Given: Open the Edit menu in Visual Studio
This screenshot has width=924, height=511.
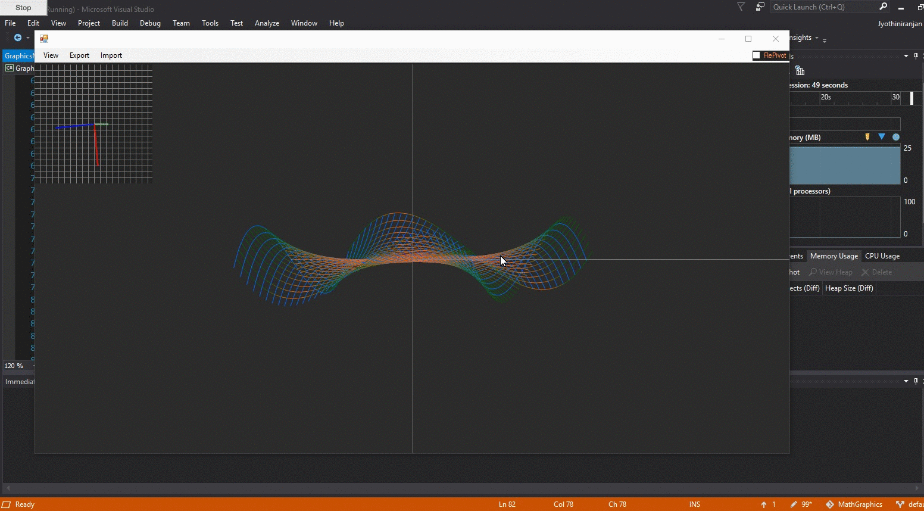Looking at the screenshot, I should [x=33, y=23].
